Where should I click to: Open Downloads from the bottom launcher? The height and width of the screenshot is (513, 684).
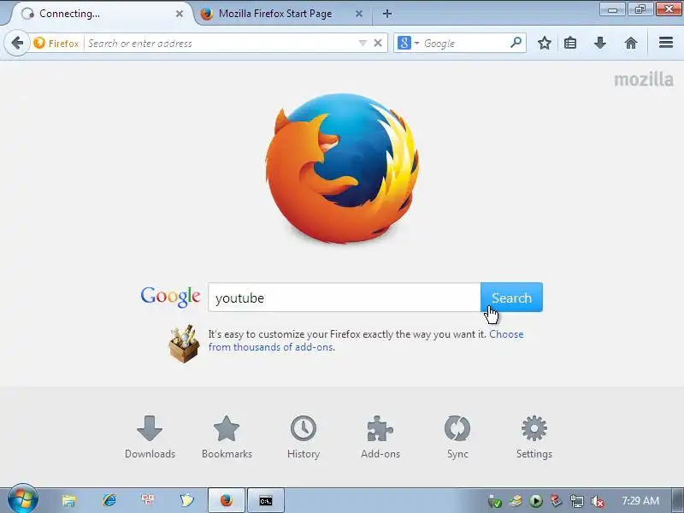click(150, 437)
